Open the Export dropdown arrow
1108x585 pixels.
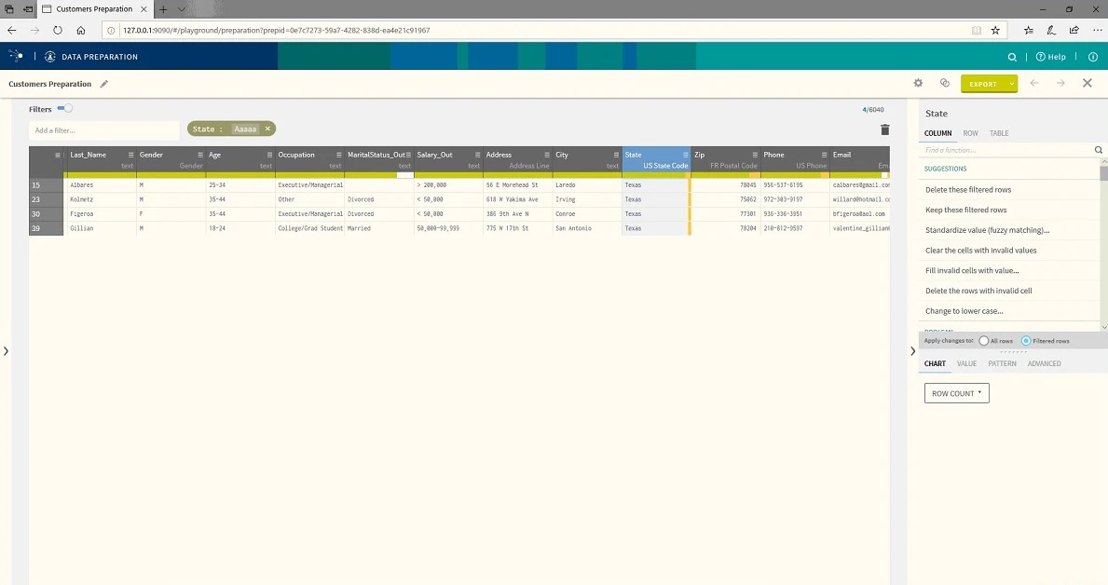(1012, 83)
